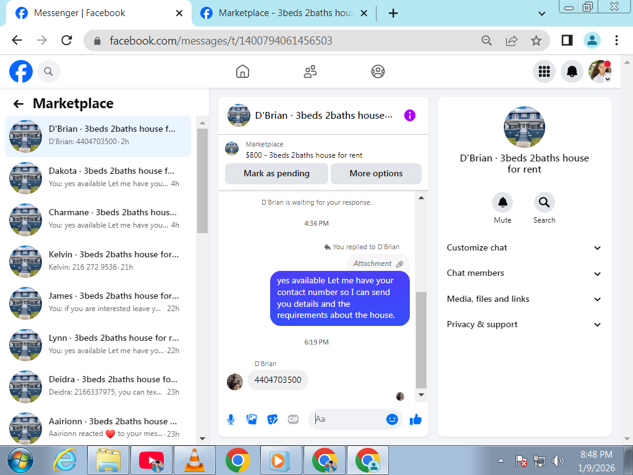Open VLC media player from taskbar
633x475 pixels.
pos(194,460)
